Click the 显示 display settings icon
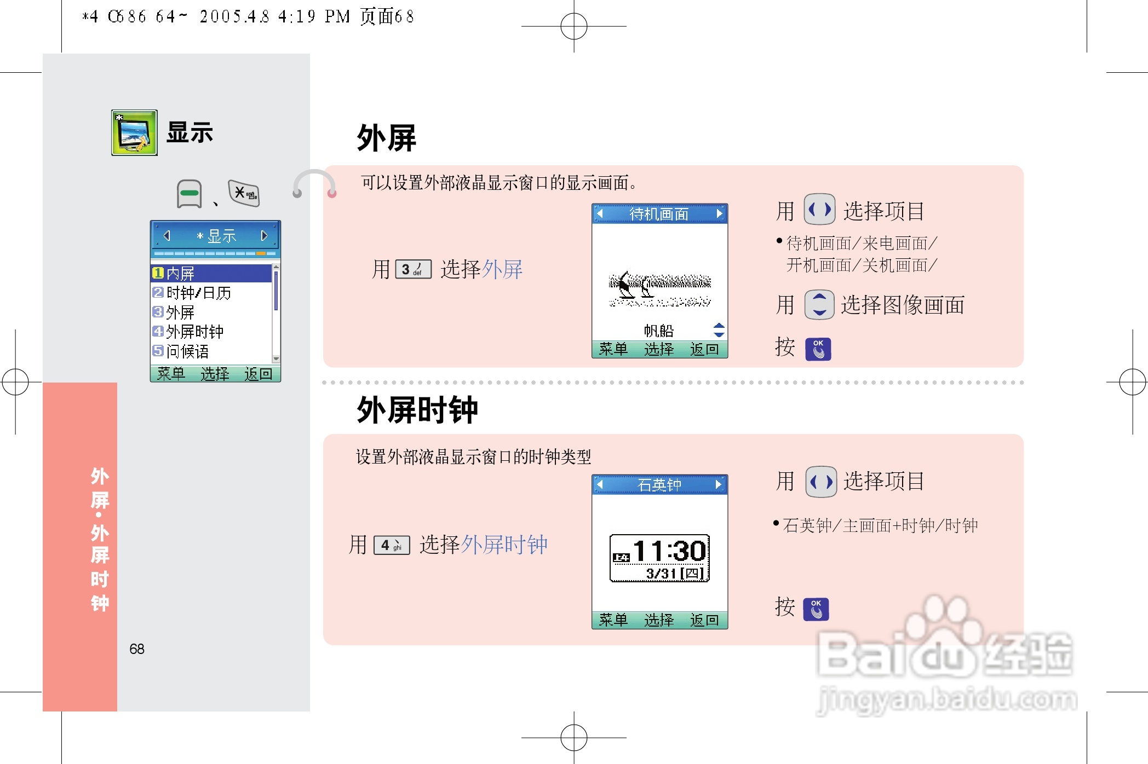The height and width of the screenshot is (764, 1148). (x=134, y=132)
